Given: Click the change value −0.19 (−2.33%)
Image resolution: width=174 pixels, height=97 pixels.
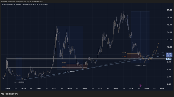Looking at the screenshot, I should tap(43, 5).
